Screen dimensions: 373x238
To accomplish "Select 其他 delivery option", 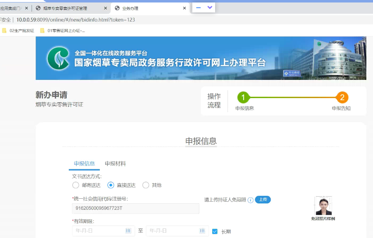I will coord(145,185).
